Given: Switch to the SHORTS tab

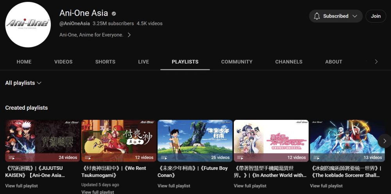Looking at the screenshot, I should [105, 62].
